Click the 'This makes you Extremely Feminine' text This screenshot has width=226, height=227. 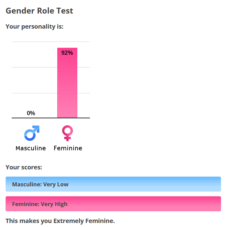(x=60, y=221)
